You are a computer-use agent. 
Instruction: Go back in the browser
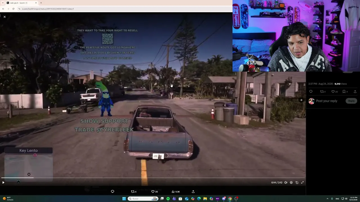coord(3,9)
